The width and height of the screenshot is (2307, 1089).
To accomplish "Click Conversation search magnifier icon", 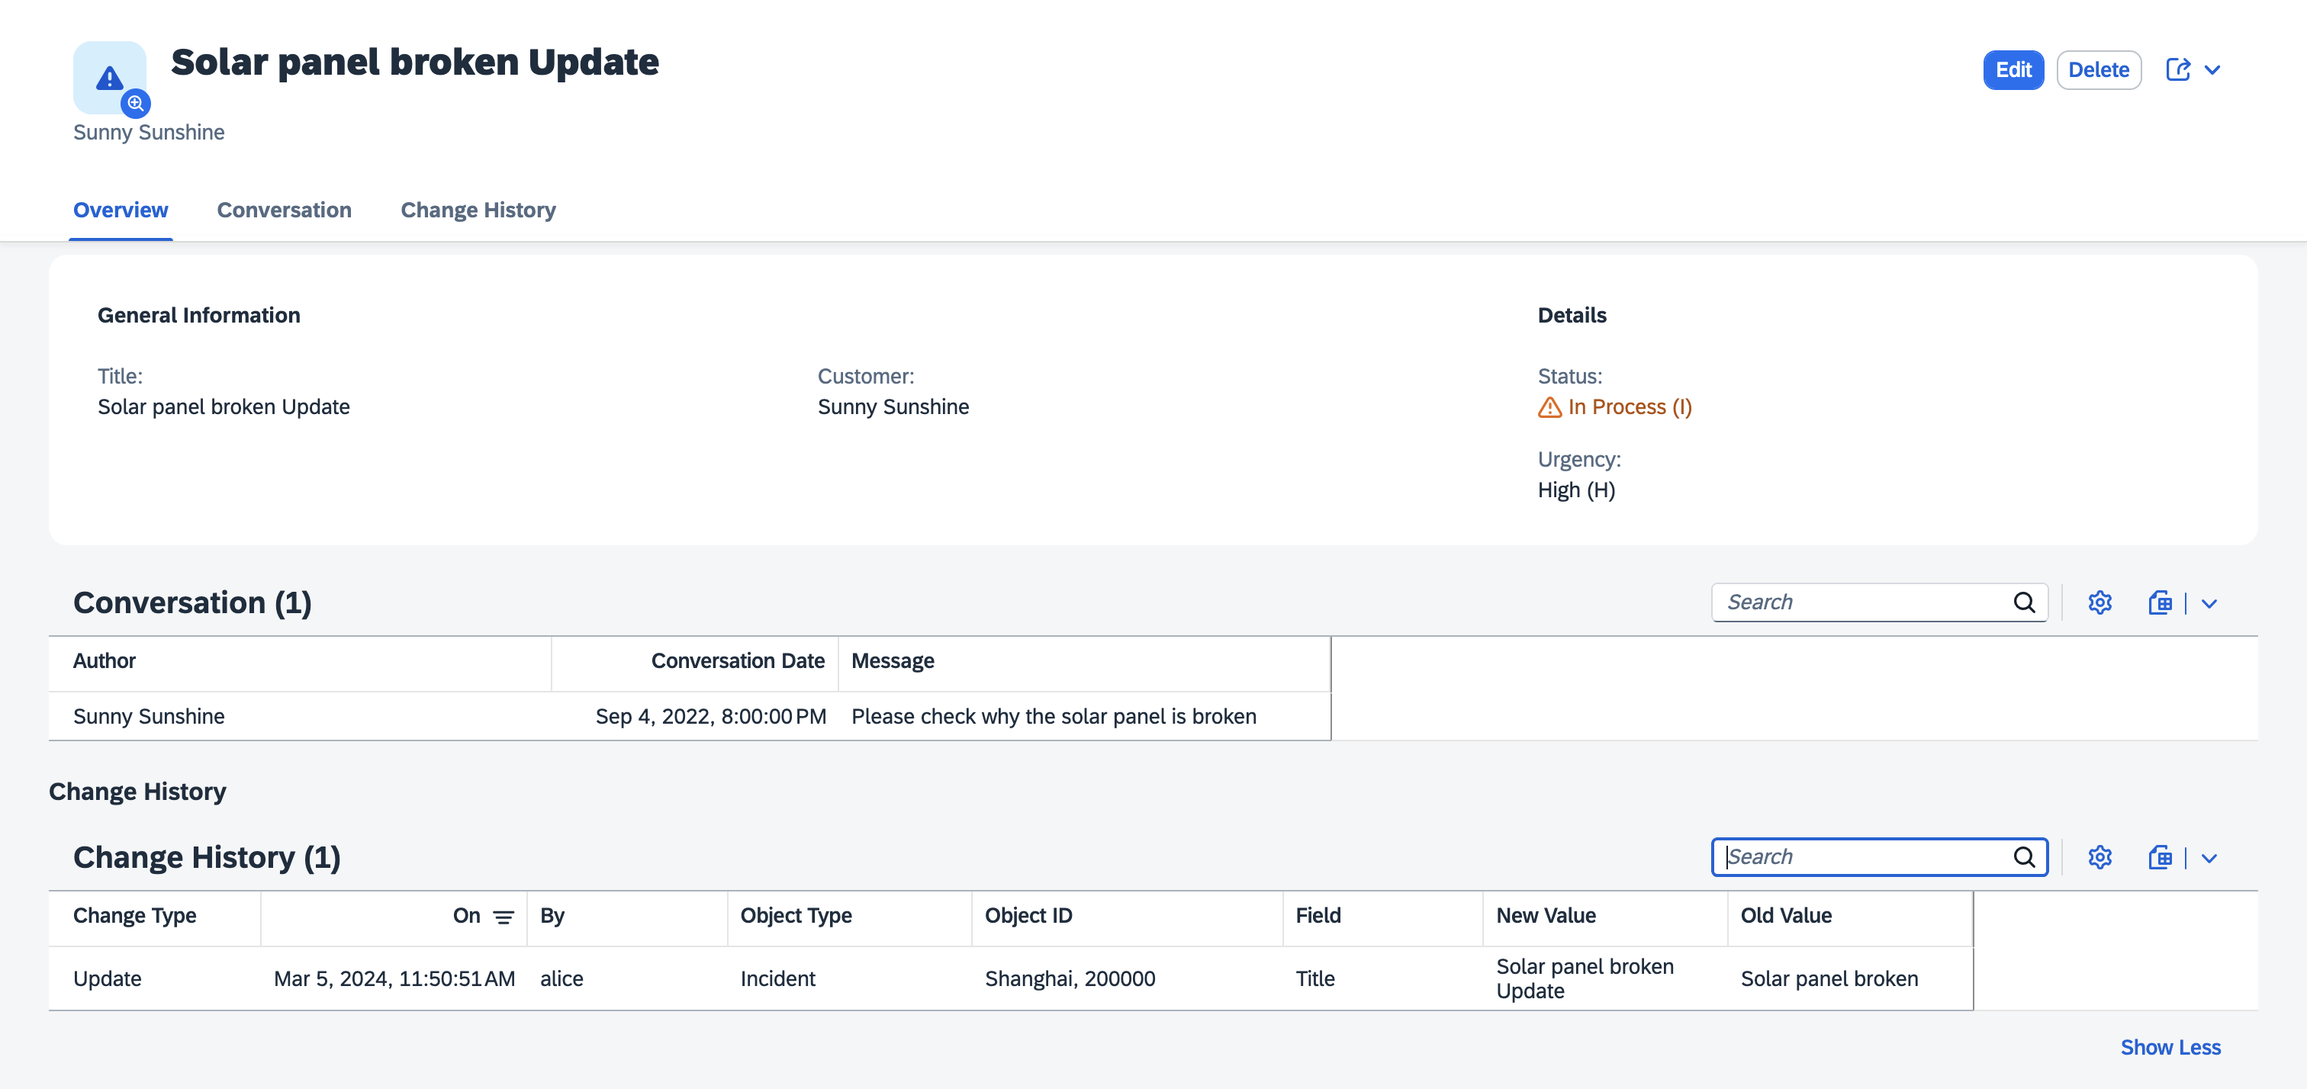I will [x=2024, y=602].
